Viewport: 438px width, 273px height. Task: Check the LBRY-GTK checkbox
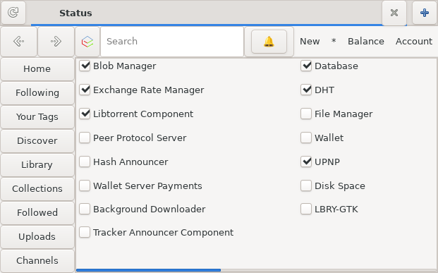tap(306, 209)
